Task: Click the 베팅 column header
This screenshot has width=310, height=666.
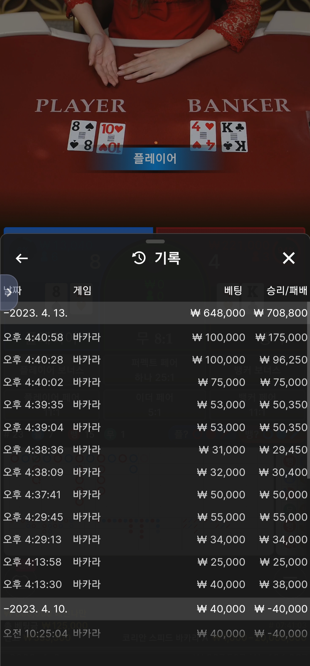Action: point(233,290)
